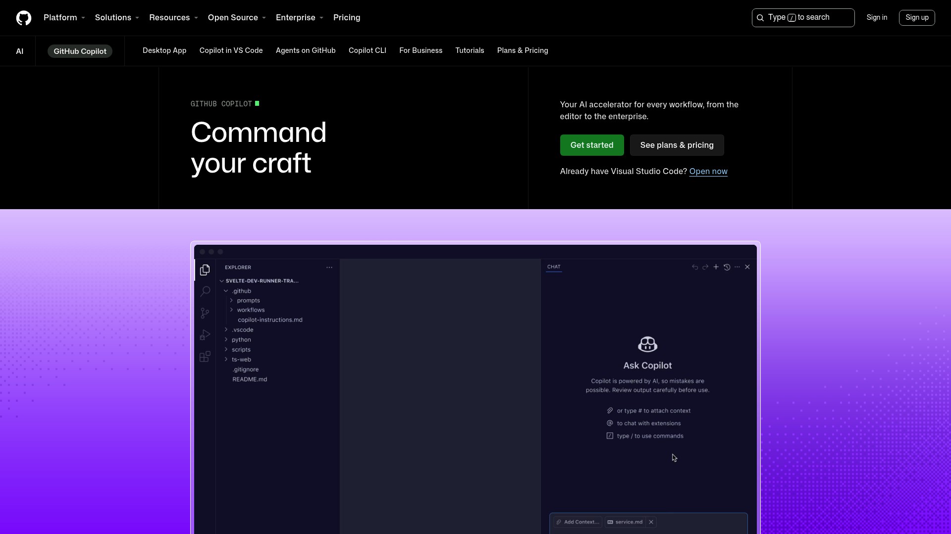This screenshot has width=951, height=534.
Task: Open the Copilot CLI tab
Action: (368, 50)
